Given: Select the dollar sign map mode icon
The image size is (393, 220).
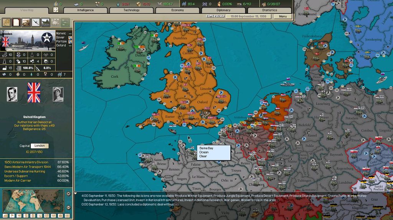Looking at the screenshot, I should (x=26, y=216).
